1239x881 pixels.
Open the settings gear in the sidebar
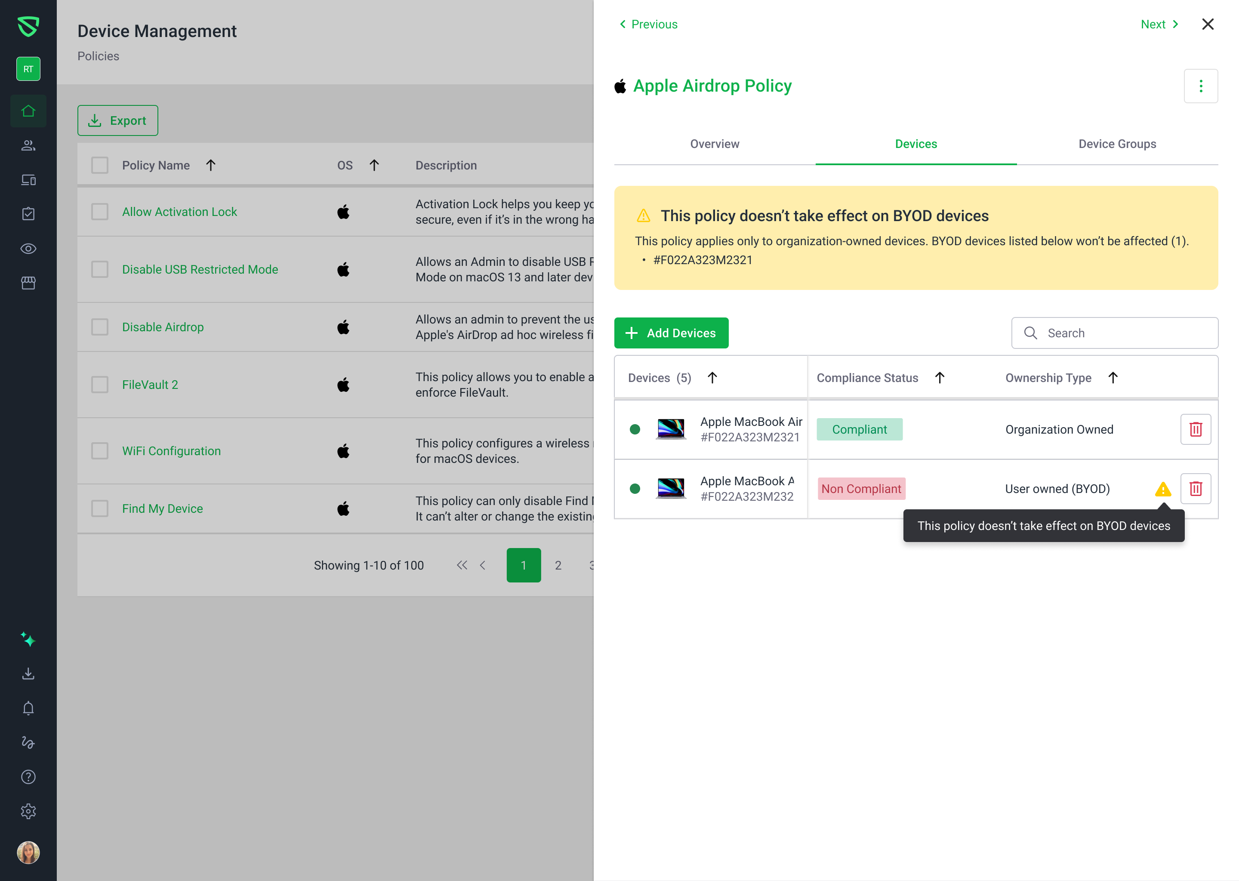[x=28, y=811]
